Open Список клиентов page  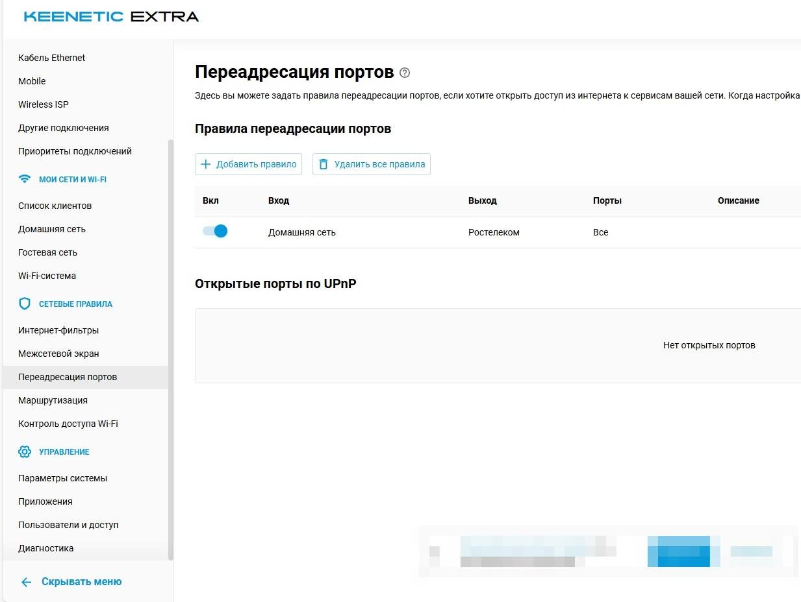coord(55,206)
